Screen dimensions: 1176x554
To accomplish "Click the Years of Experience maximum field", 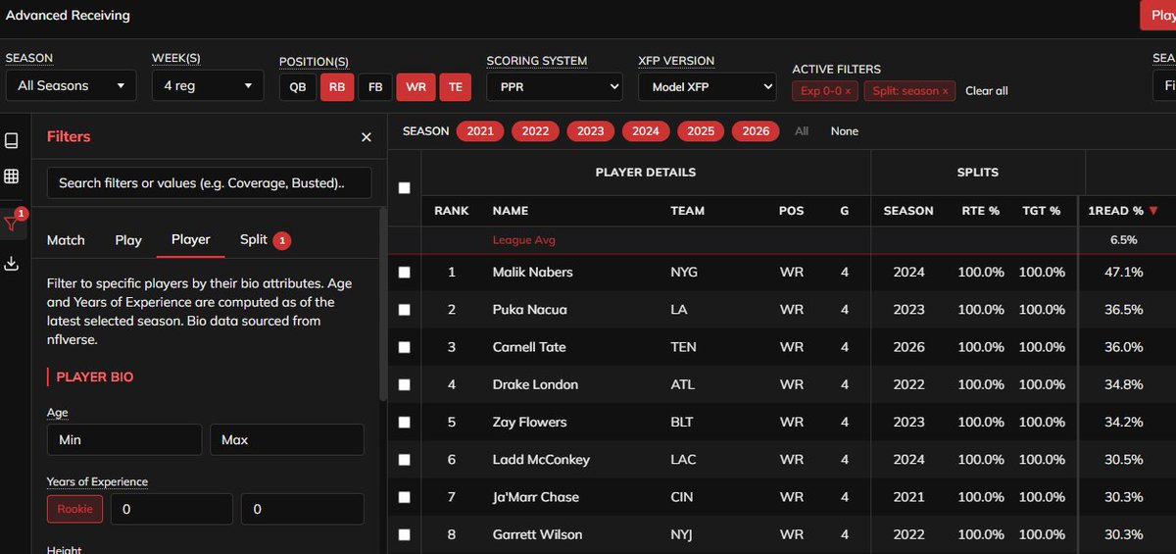I will point(302,509).
